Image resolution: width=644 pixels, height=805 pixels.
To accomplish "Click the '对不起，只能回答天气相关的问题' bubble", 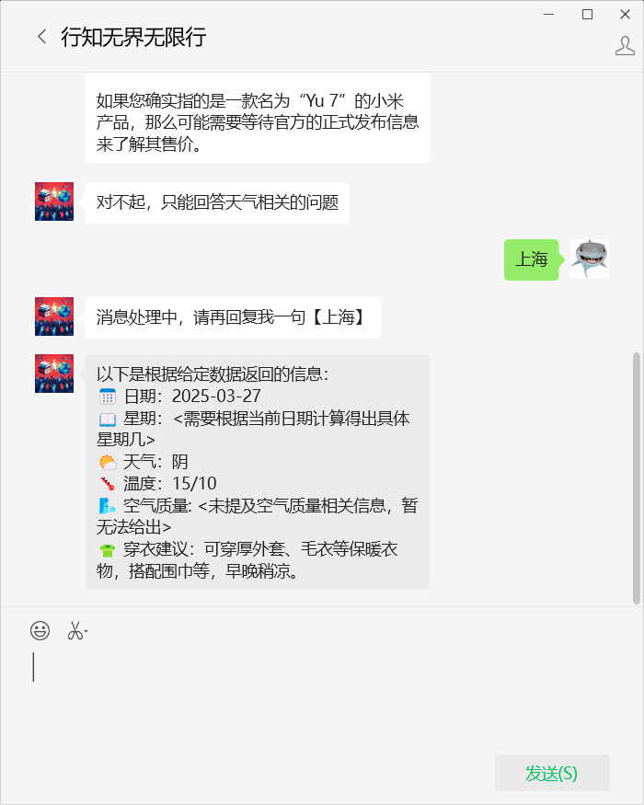I will point(217,202).
